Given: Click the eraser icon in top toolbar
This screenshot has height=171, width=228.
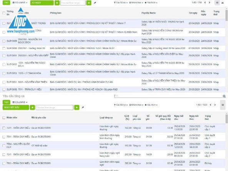Looking at the screenshot, I should pos(95,3).
